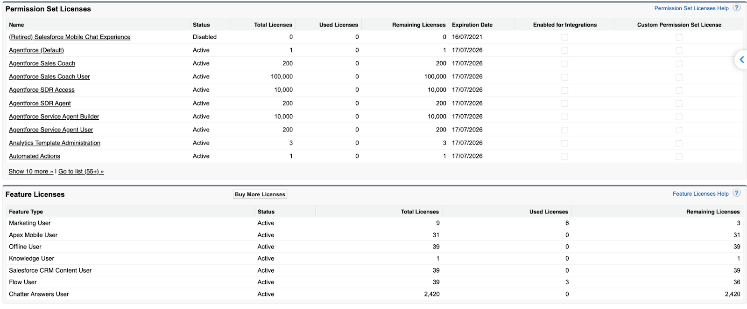Open the Feature Licenses Help link
The image size is (747, 309).
[x=700, y=194]
